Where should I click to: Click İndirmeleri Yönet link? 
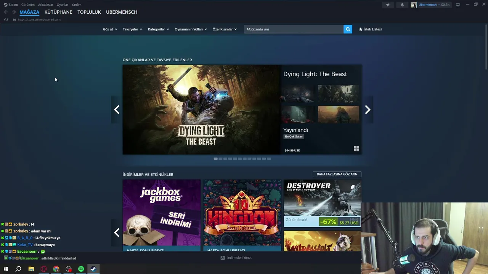239,258
